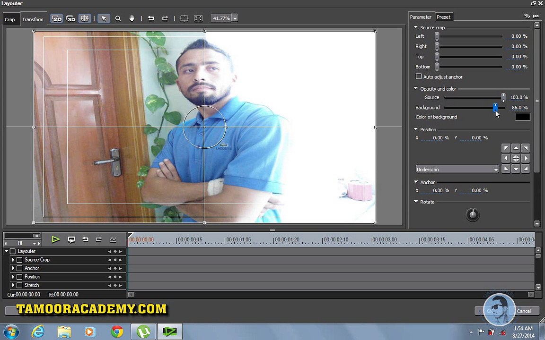545x340 pixels.
Task: Select the zoom magnifier tool
Action: pyautogui.click(x=118, y=18)
